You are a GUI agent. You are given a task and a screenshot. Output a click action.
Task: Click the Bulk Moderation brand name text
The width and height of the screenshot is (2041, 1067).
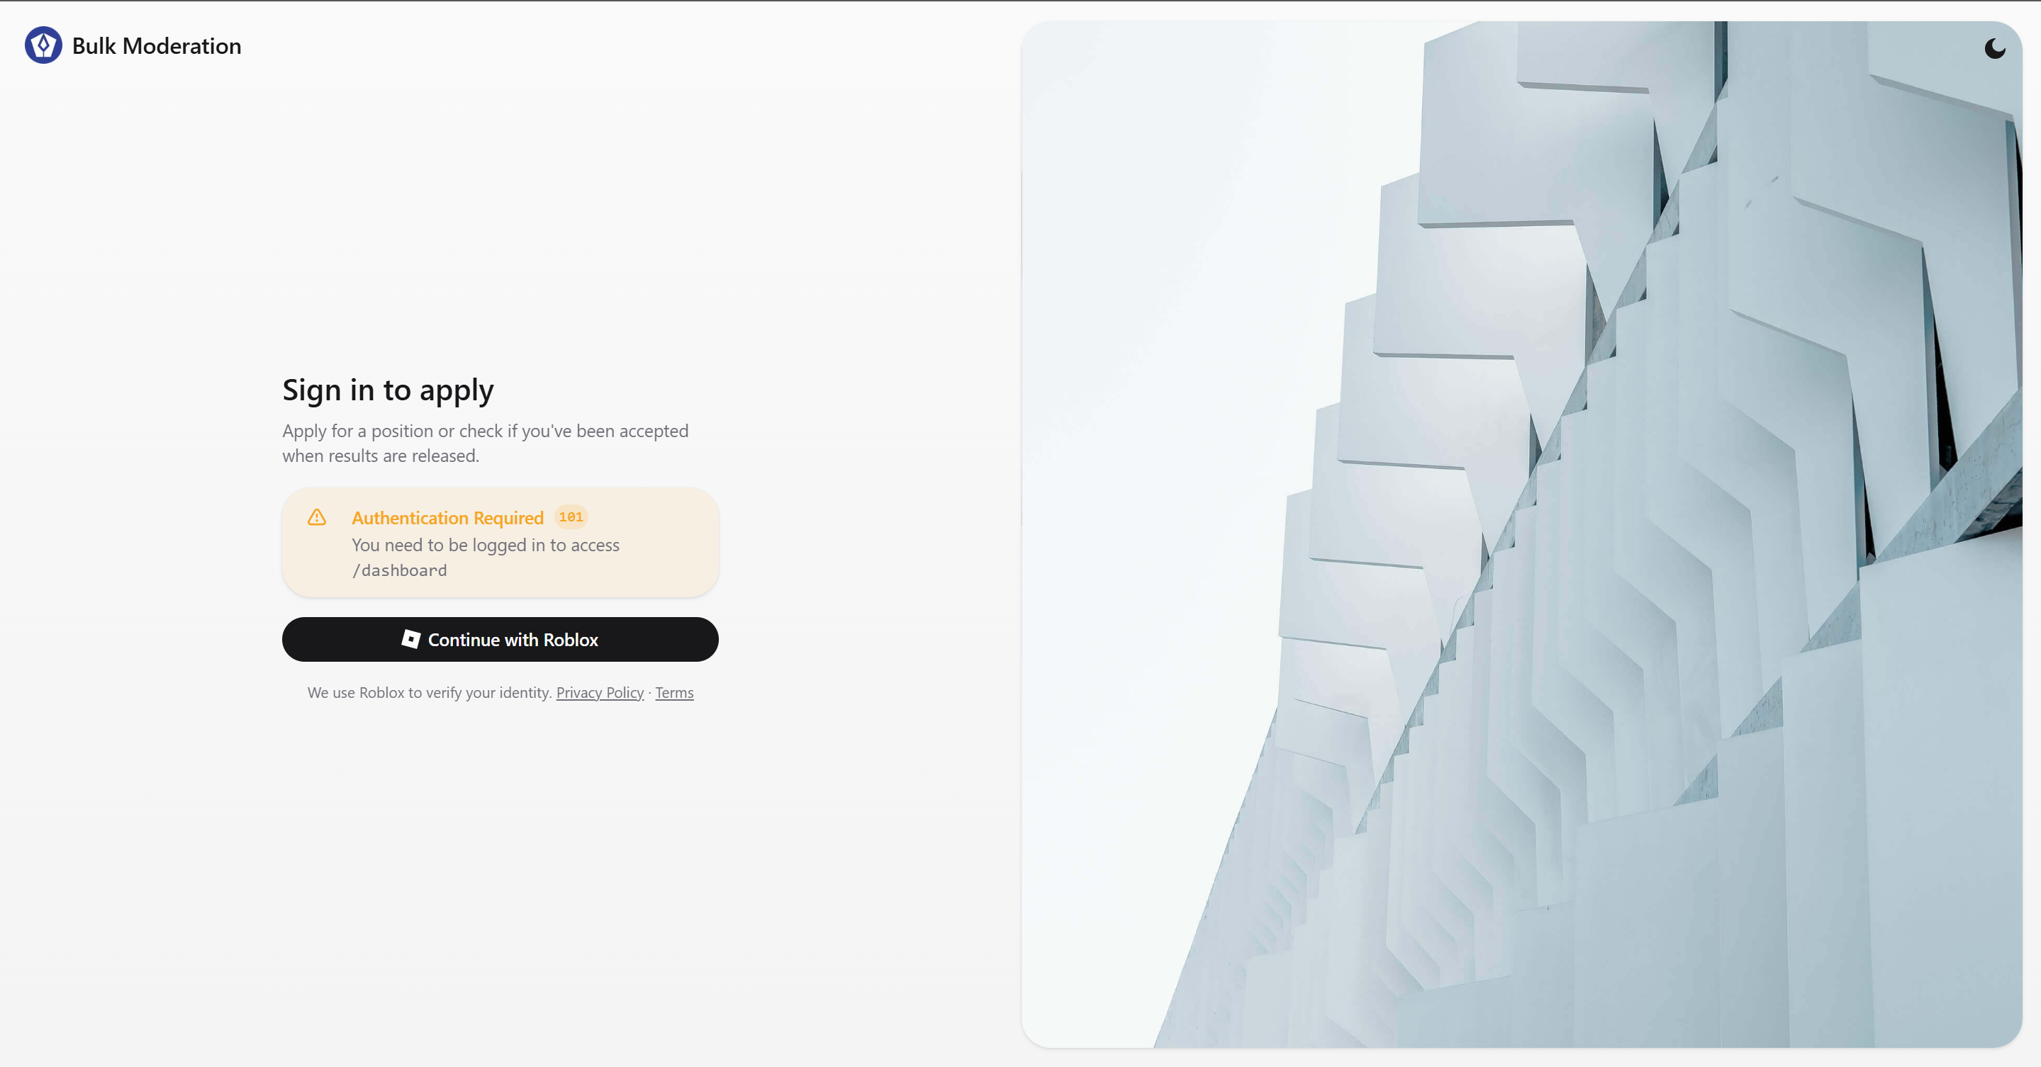(x=157, y=46)
